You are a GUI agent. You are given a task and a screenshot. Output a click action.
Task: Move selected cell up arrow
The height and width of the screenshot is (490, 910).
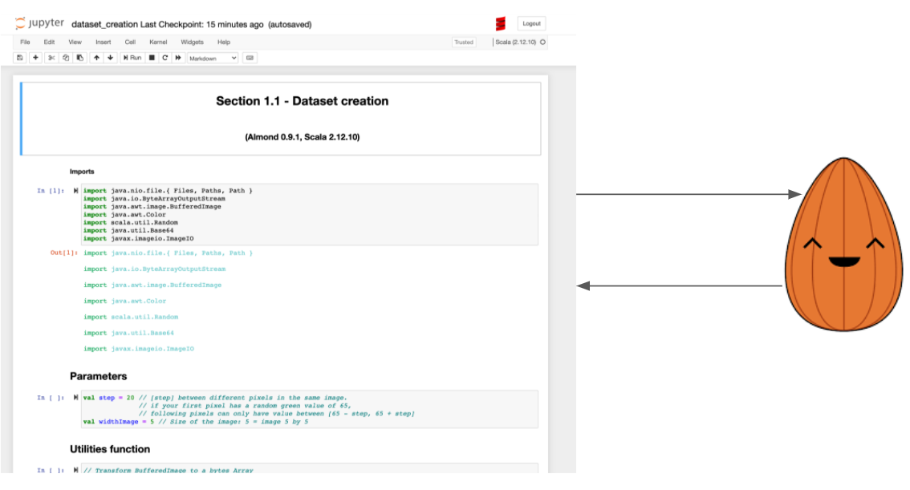(96, 58)
